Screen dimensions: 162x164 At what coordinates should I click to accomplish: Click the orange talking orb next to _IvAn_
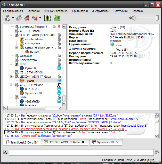[x=22, y=81]
